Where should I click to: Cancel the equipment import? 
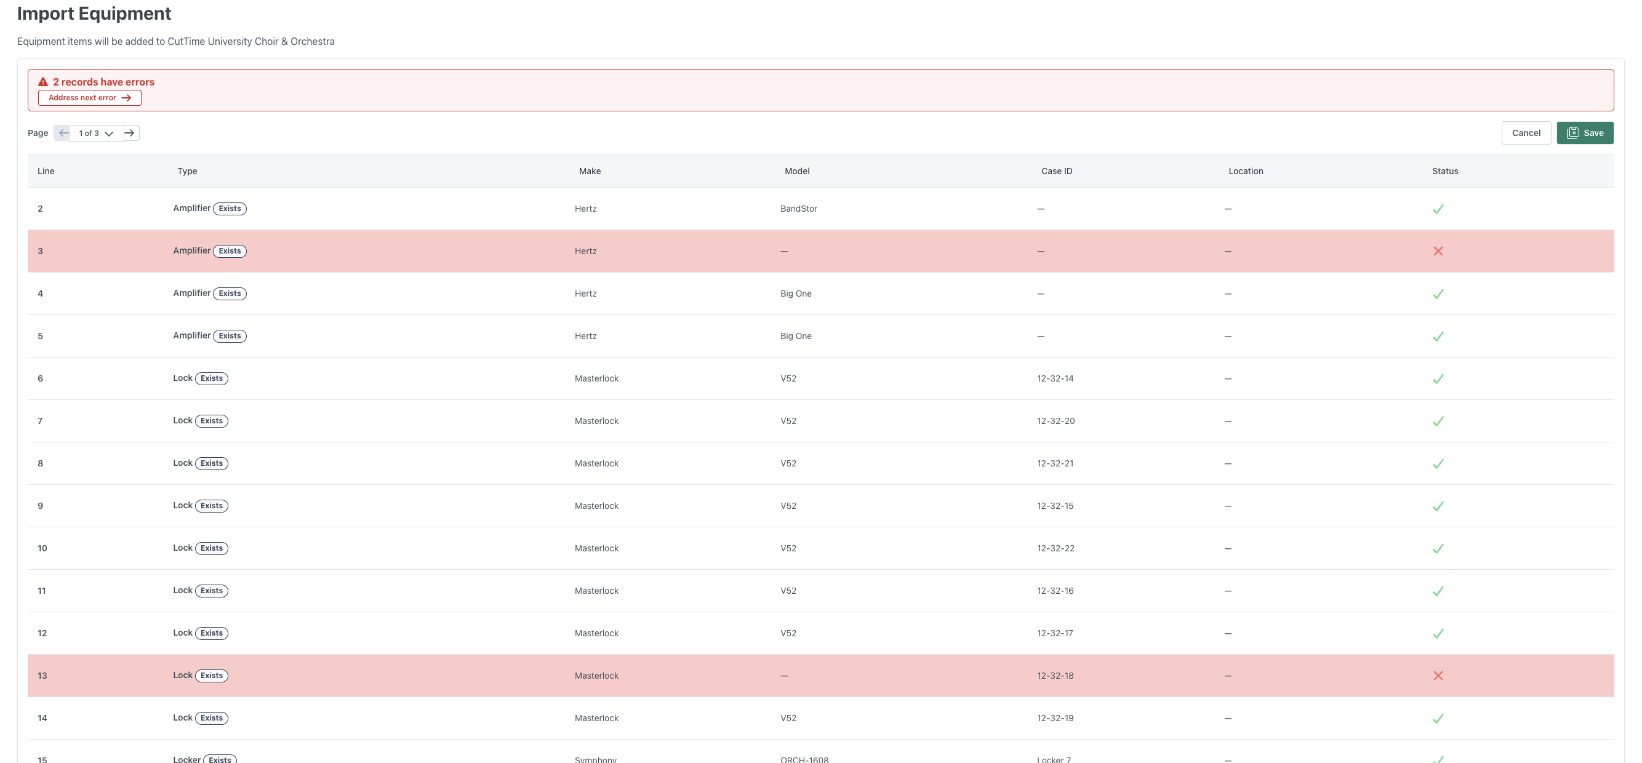[1525, 134]
